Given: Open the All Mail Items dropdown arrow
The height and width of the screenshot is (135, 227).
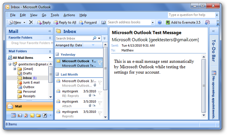Looking at the screenshot, I should coord(50,58).
